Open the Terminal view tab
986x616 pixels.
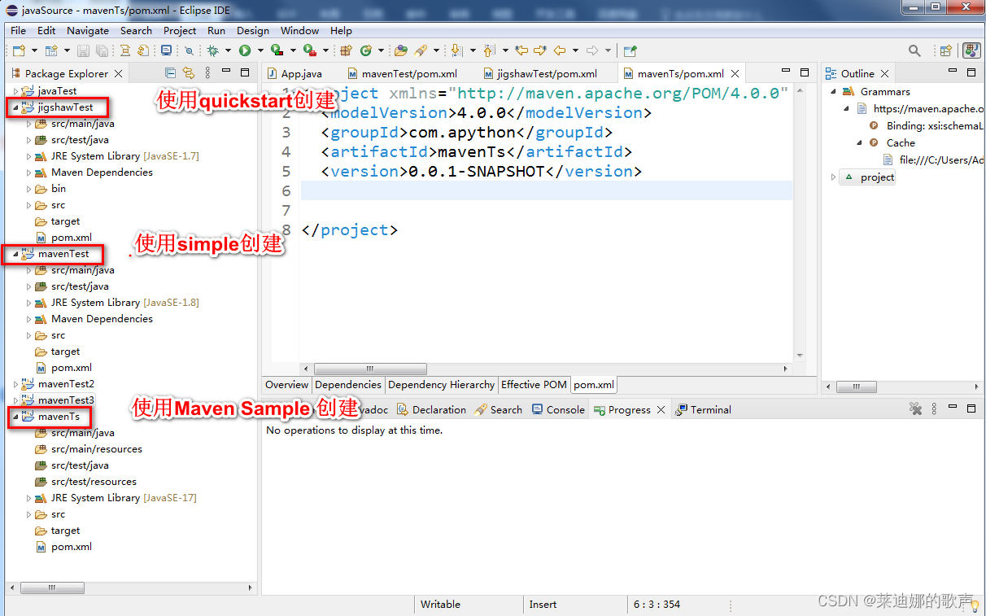tap(704, 409)
